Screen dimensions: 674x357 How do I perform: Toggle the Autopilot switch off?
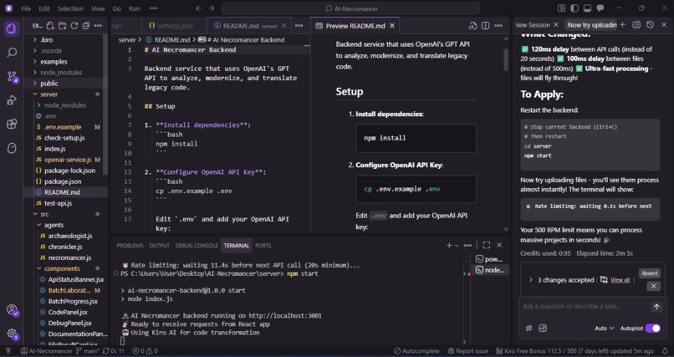[652, 329]
